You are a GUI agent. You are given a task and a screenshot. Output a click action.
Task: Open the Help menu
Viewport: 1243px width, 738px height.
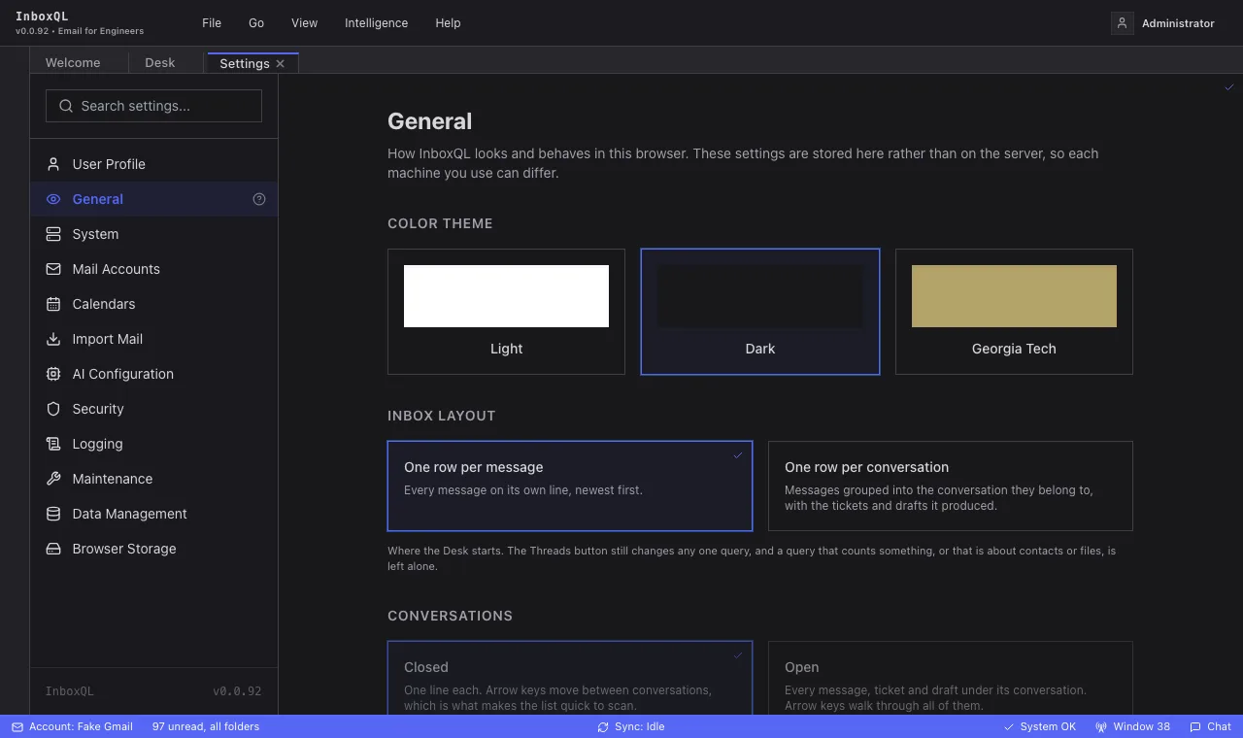point(448,23)
